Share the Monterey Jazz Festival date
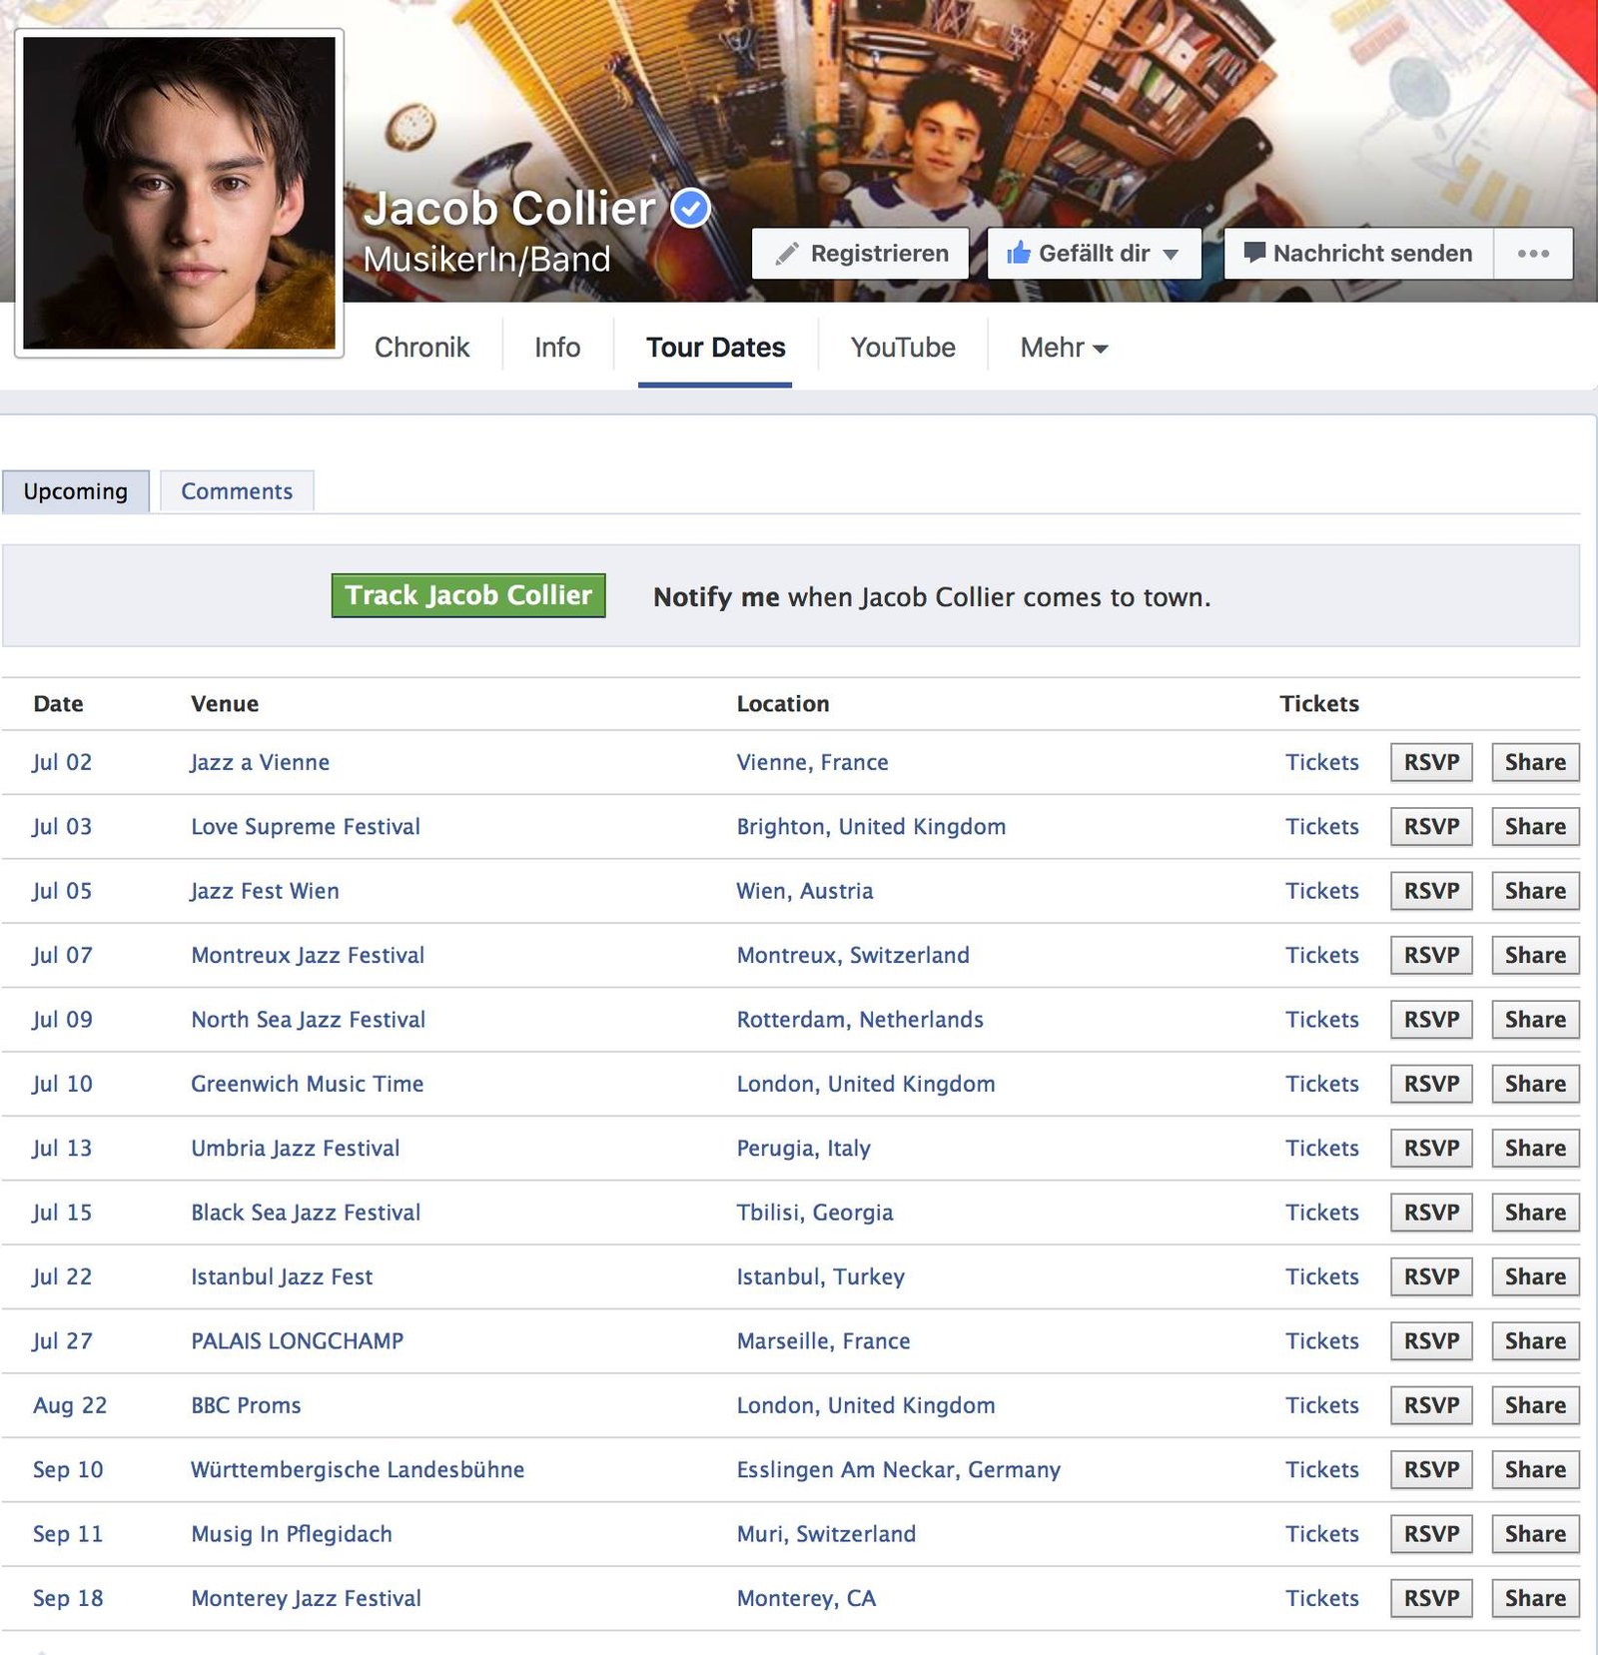 tap(1534, 1598)
